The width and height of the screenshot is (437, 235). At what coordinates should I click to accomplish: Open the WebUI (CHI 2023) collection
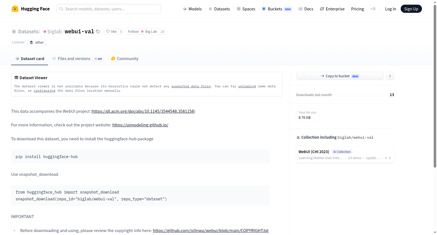[x=314, y=152]
